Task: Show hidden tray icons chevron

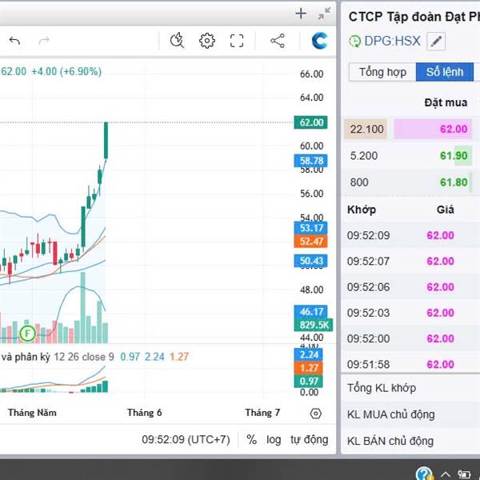Action: click(x=445, y=474)
